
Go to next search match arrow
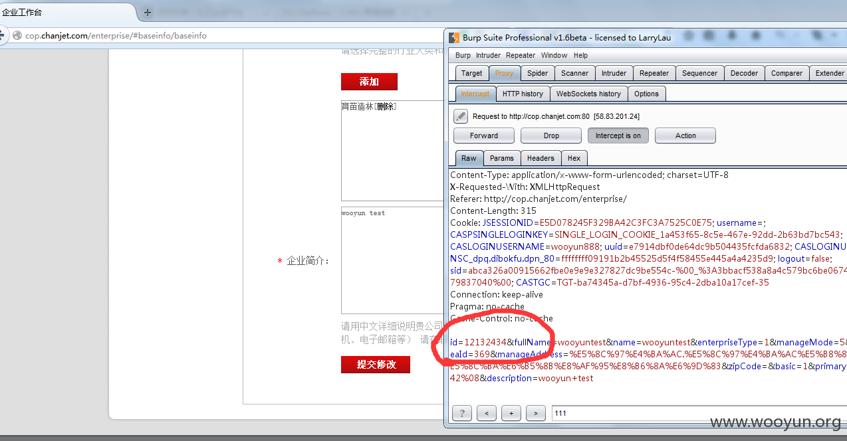[536, 413]
